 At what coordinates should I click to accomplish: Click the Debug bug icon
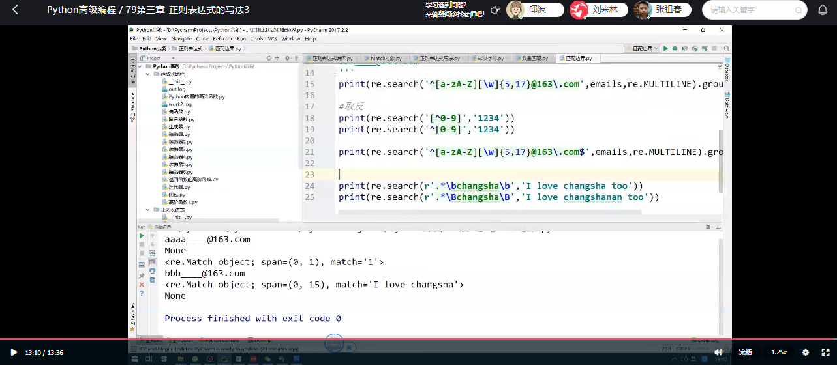coord(675,48)
